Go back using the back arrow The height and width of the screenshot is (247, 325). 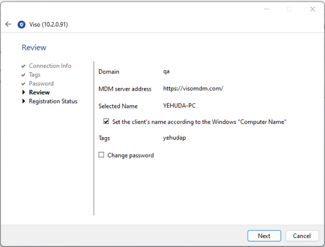click(8, 24)
